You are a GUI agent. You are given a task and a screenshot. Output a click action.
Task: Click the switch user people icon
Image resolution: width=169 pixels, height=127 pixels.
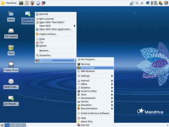161,3
